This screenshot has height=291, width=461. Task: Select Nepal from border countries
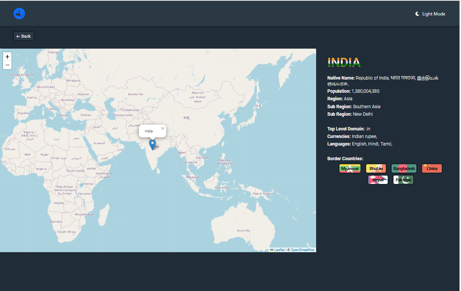tap(377, 180)
